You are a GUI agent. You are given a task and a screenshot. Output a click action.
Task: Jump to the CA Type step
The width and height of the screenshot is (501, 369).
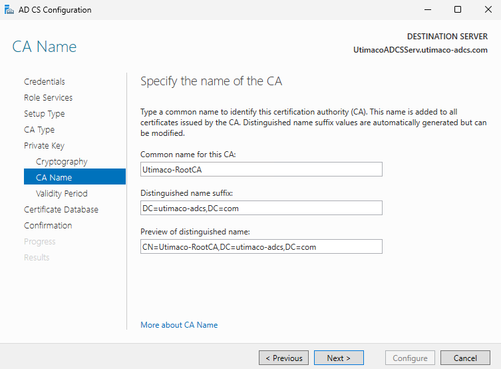[39, 130]
